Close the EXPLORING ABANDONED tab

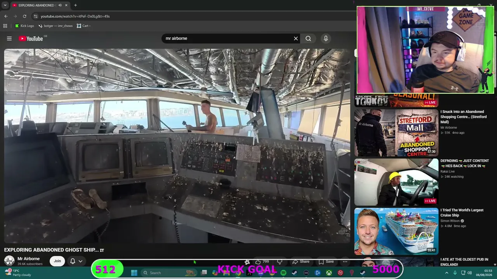click(66, 5)
